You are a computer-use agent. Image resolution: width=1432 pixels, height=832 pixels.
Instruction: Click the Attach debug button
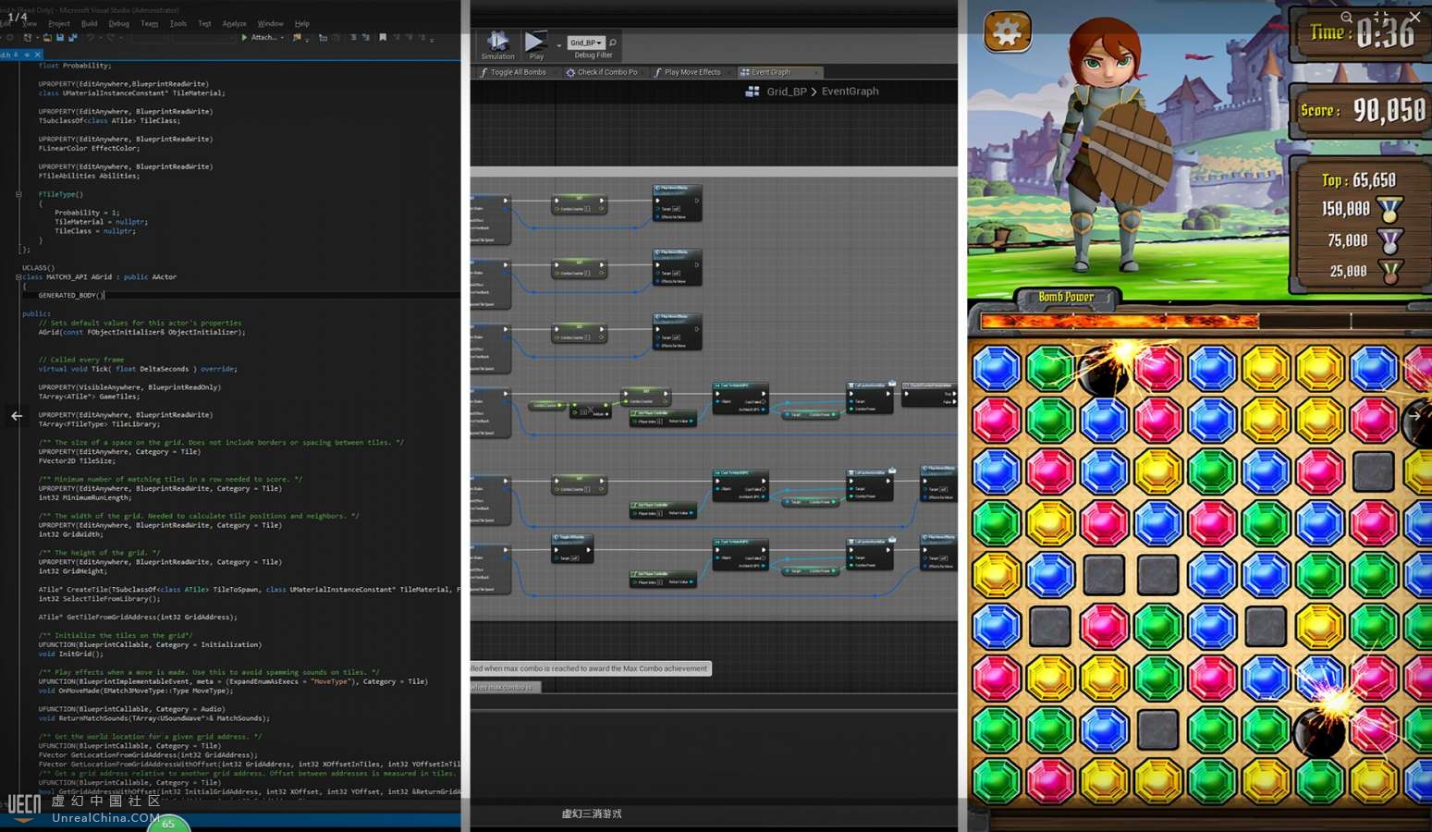tap(259, 38)
